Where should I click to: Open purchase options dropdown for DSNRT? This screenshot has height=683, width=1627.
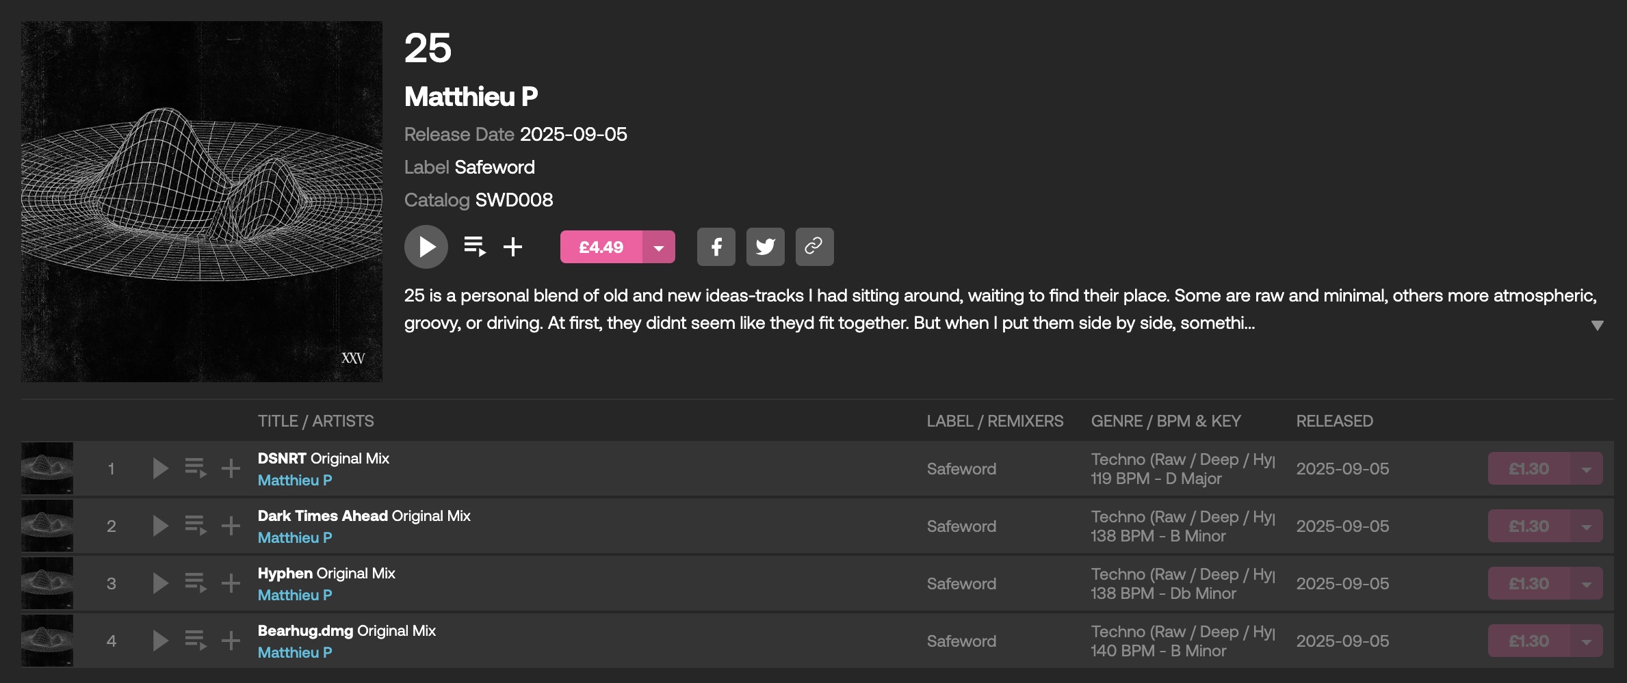click(1586, 469)
